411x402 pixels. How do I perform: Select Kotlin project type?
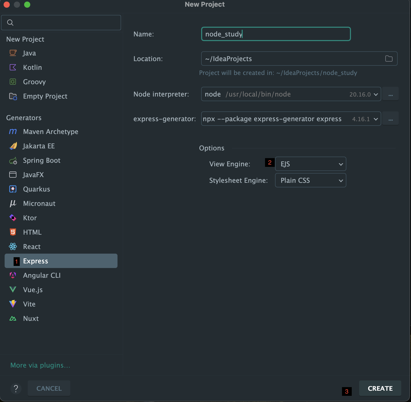pos(61,67)
